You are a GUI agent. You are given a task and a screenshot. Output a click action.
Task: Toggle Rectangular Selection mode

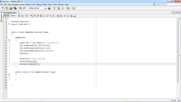(x=44, y=16)
